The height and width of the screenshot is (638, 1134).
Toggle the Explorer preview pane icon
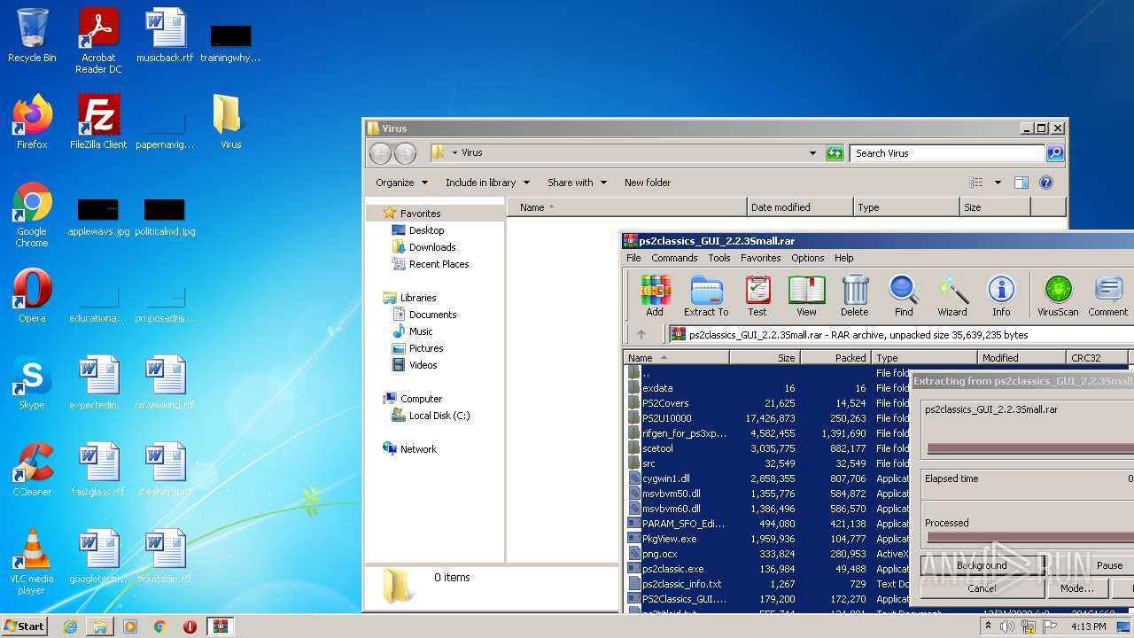coord(1021,183)
